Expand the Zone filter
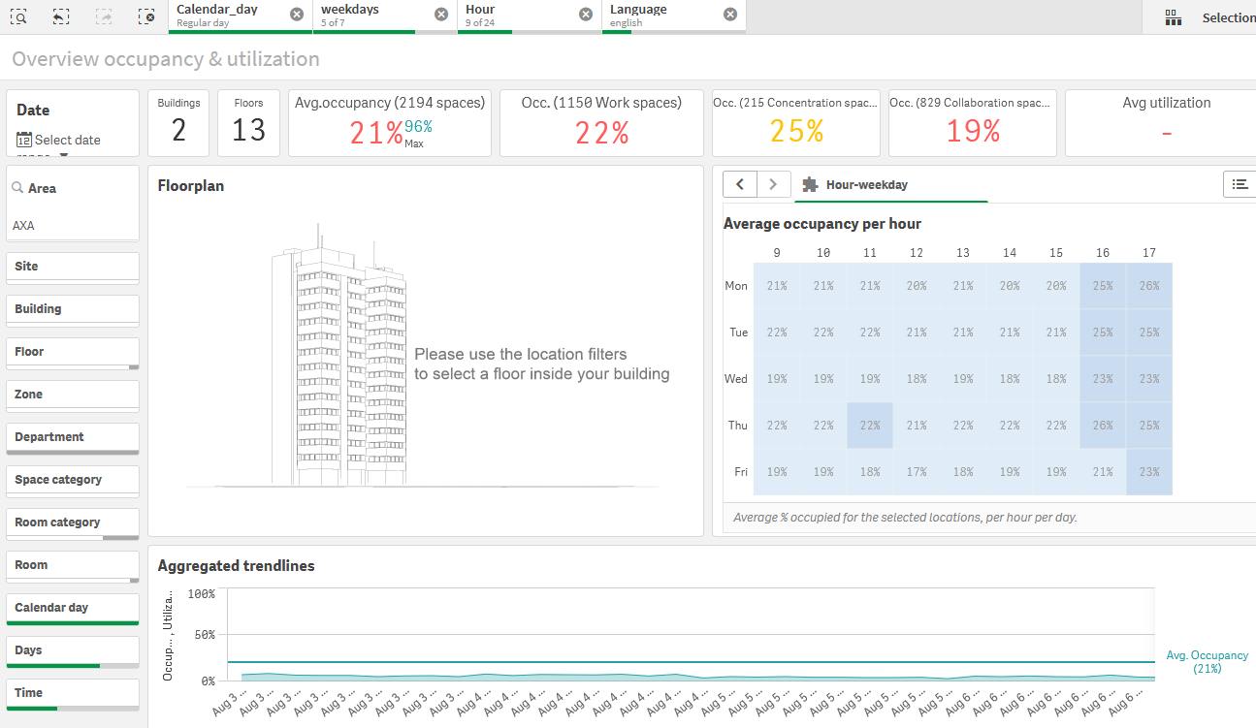This screenshot has height=728, width=1256. (x=73, y=395)
